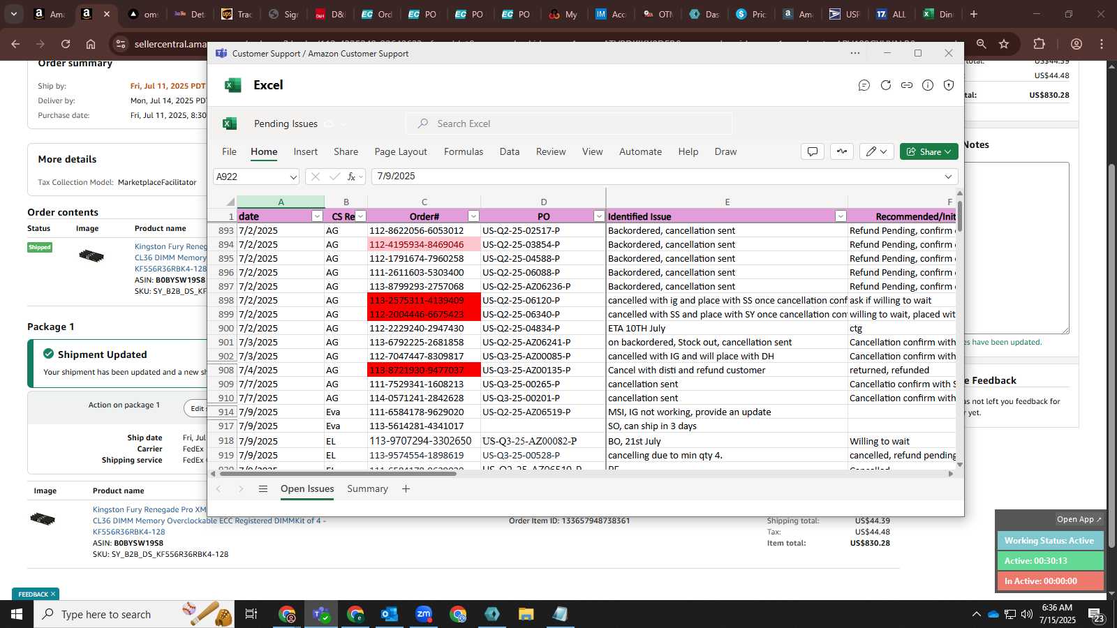This screenshot has width=1117, height=628.
Task: Open Task View on the taskbar
Action: click(251, 614)
